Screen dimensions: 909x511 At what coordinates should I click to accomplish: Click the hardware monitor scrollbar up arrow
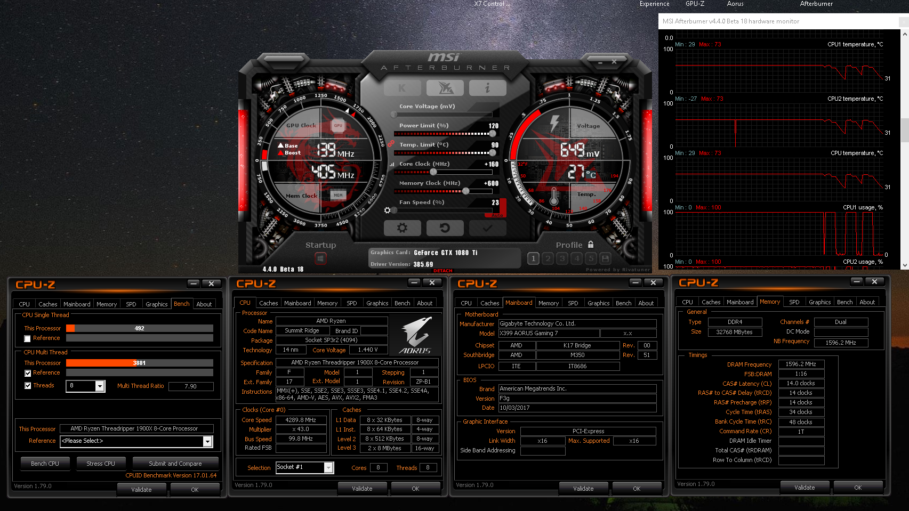(x=904, y=34)
